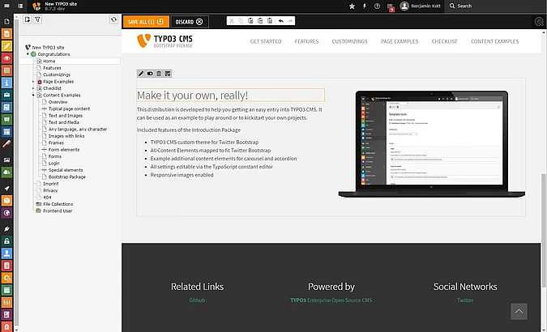
Task: Open the help question mark icon
Action: click(x=377, y=6)
